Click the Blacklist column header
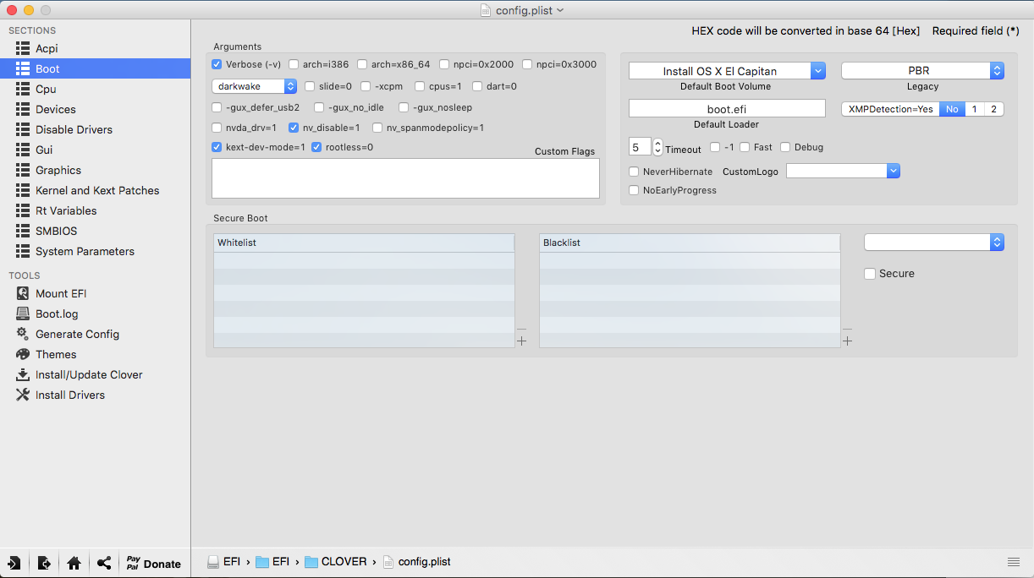Image resolution: width=1034 pixels, height=578 pixels. pyautogui.click(x=690, y=243)
